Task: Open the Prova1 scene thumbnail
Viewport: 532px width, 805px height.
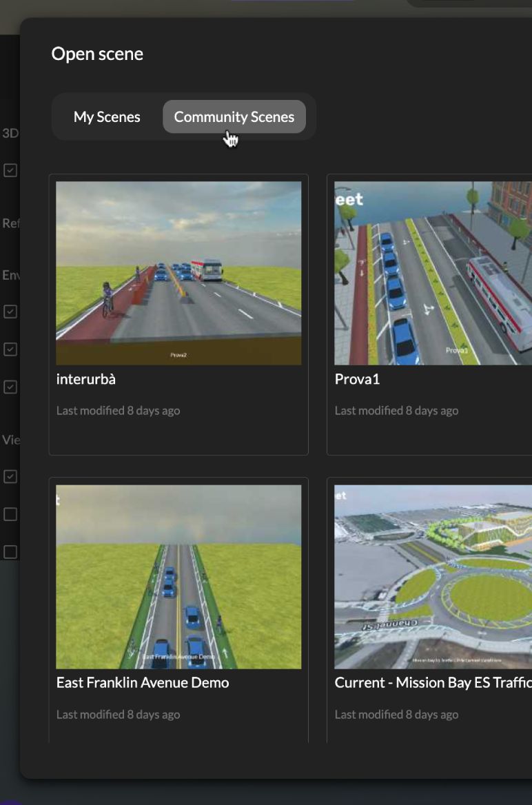Action: (433, 273)
